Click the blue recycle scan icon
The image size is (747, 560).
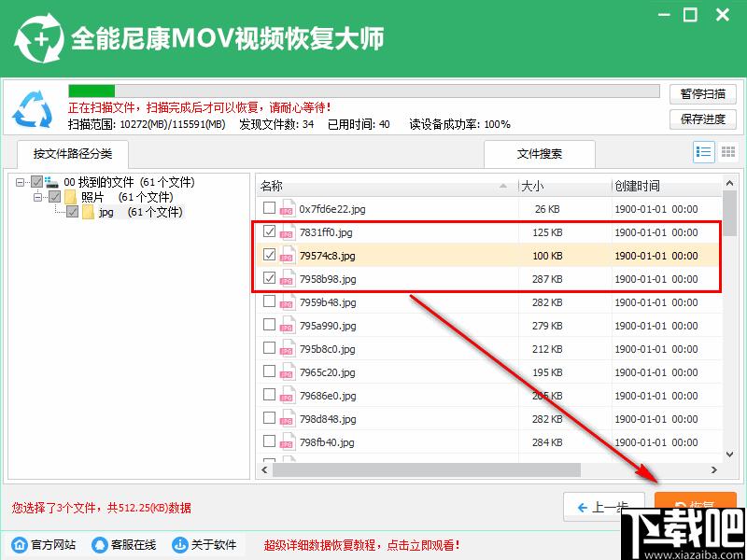click(33, 108)
